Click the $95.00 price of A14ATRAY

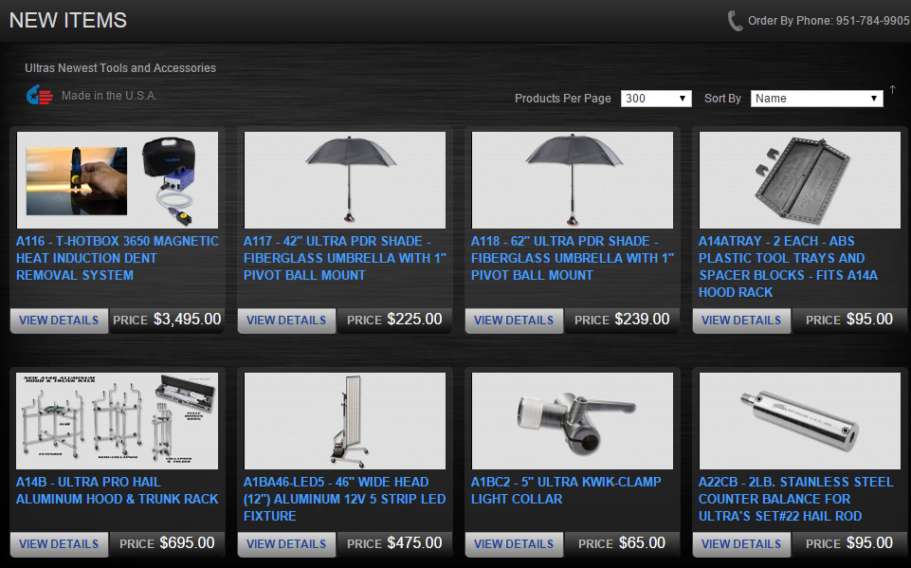tap(869, 320)
